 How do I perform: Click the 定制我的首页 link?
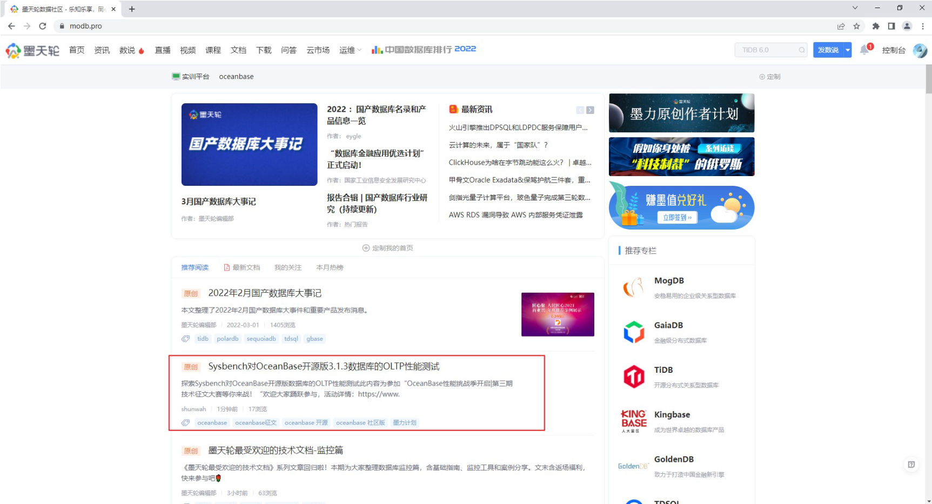pos(388,248)
